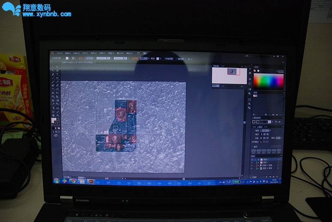Viewport: 332px width, 222px height.
Task: Select the Zoom magnifier tool
Action: click(57, 115)
